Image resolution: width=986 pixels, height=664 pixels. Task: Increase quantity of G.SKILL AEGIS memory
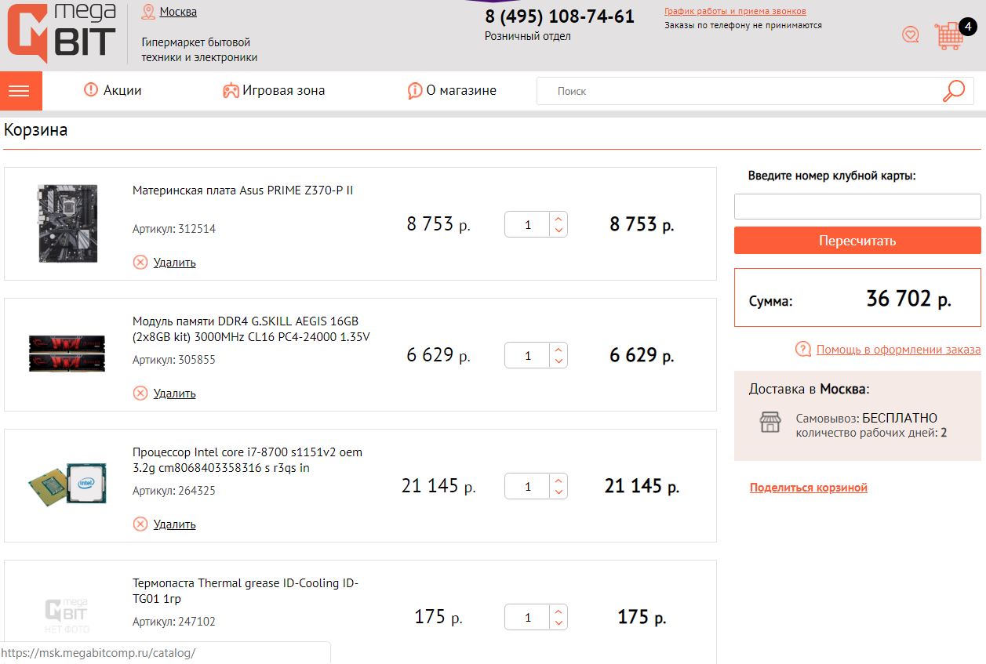[558, 350]
